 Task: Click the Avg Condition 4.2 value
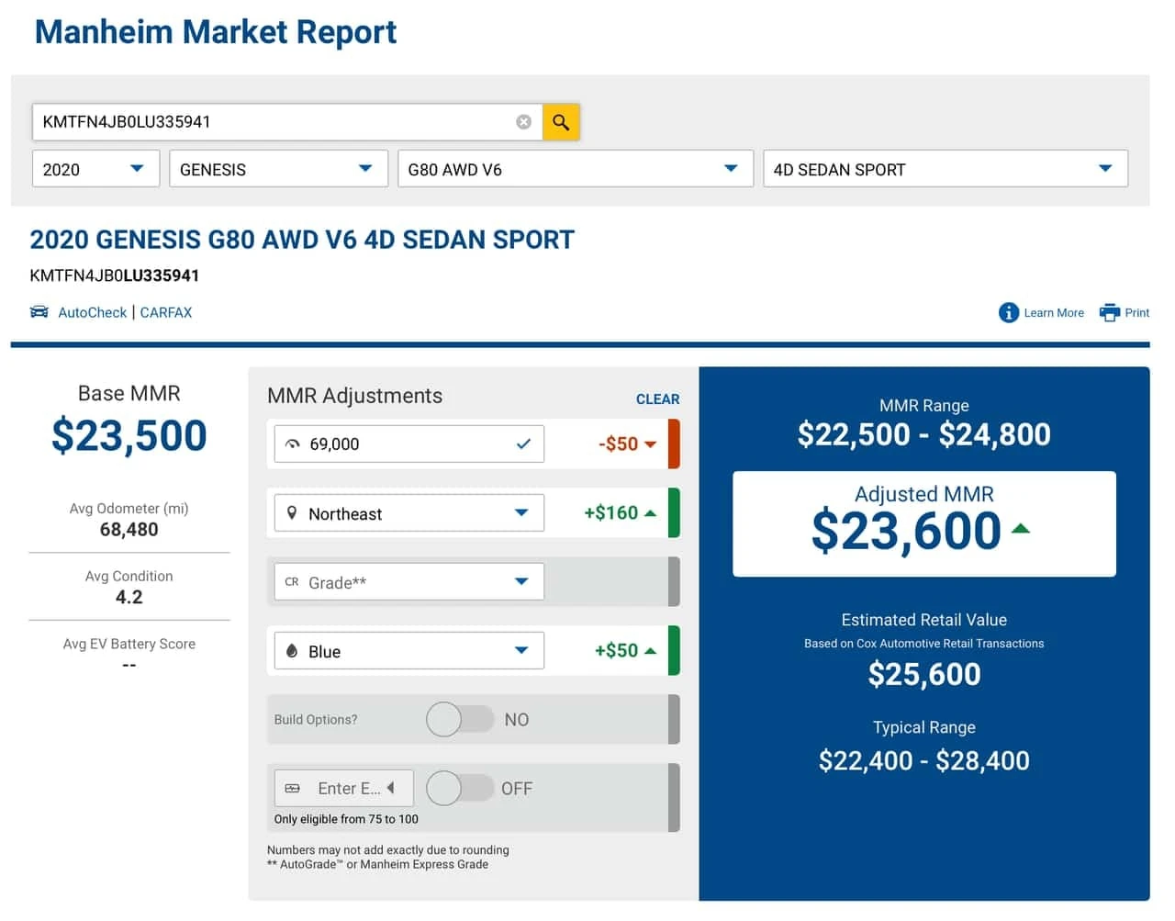tap(129, 597)
